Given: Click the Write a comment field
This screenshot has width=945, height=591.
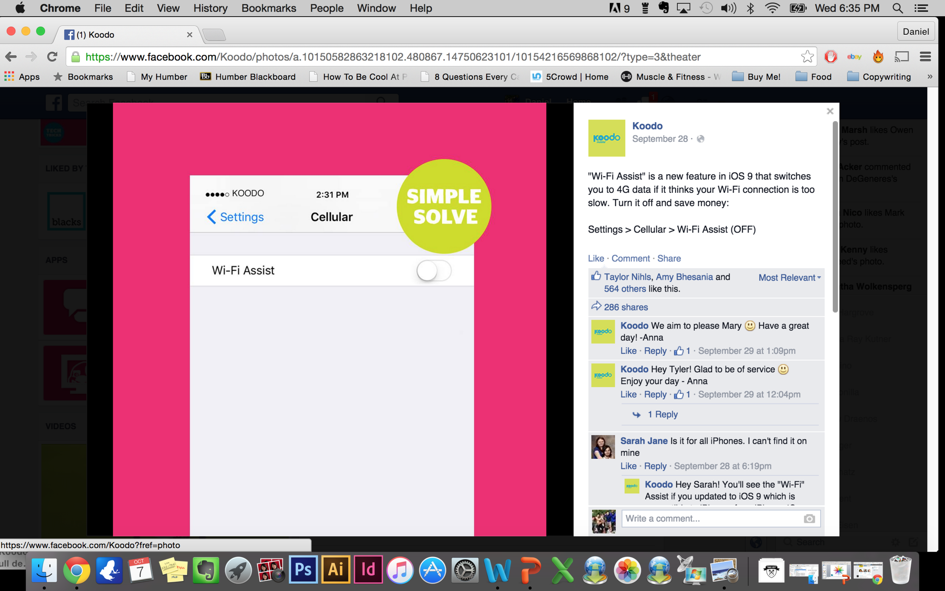Looking at the screenshot, I should 711,519.
